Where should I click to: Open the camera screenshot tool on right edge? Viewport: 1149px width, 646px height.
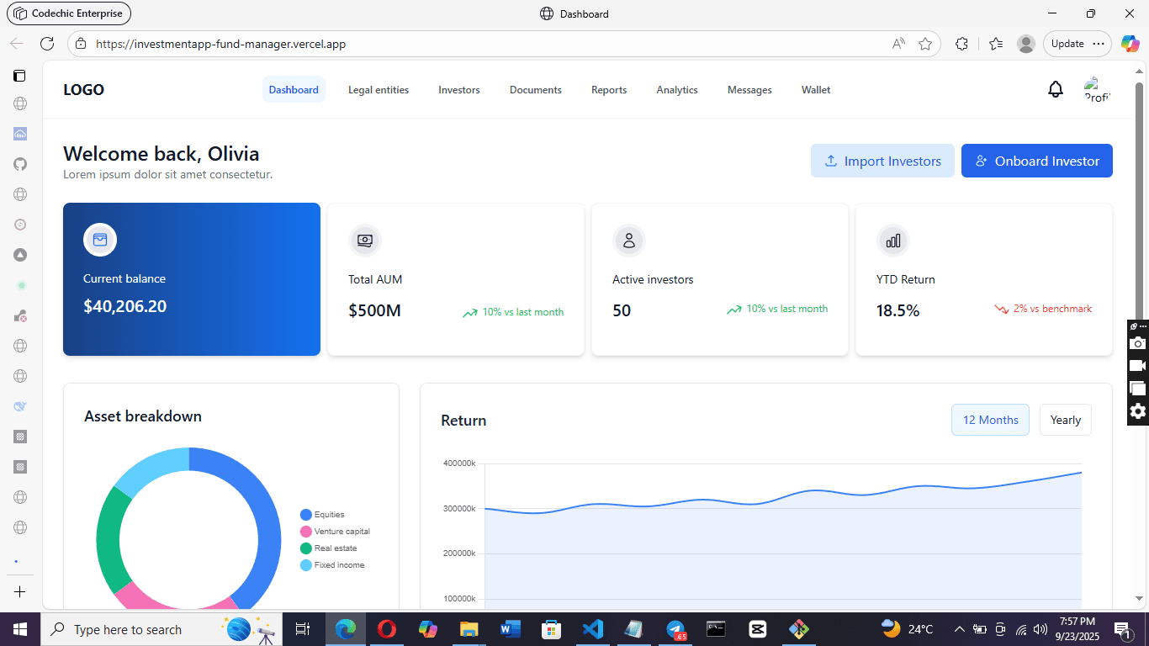point(1138,343)
